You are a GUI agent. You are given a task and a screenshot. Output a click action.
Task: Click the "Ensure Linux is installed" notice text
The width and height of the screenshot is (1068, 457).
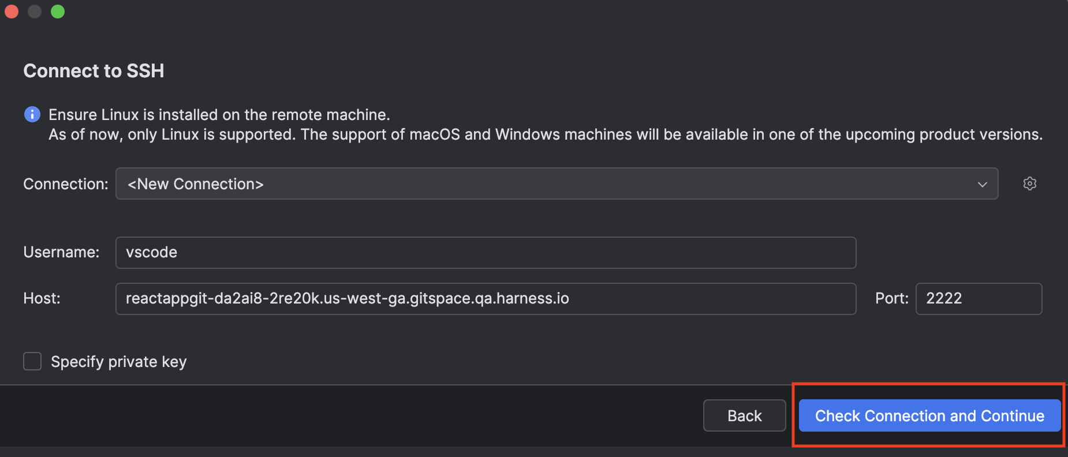(219, 115)
